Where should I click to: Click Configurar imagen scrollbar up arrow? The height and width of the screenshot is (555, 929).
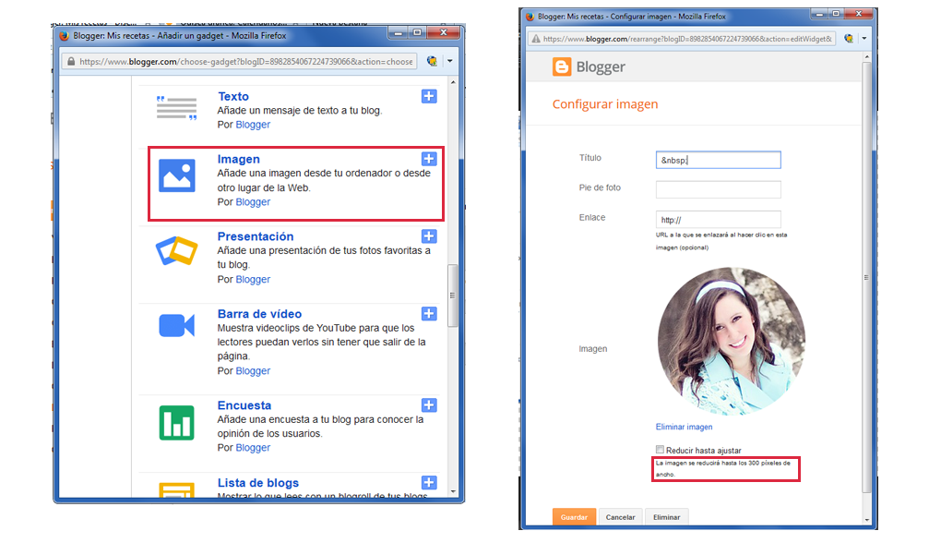pos(867,57)
